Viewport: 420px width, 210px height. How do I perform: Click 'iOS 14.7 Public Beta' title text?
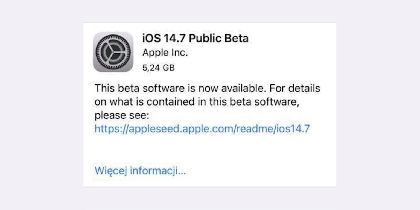click(196, 39)
